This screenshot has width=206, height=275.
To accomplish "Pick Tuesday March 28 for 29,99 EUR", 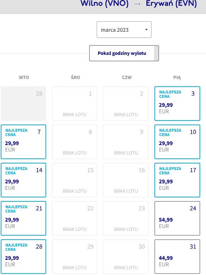I will coord(23,256).
